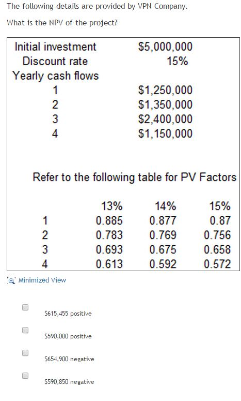The height and width of the screenshot is (401, 241).
Task: Open the Minimized View link
Action: [x=42, y=280]
